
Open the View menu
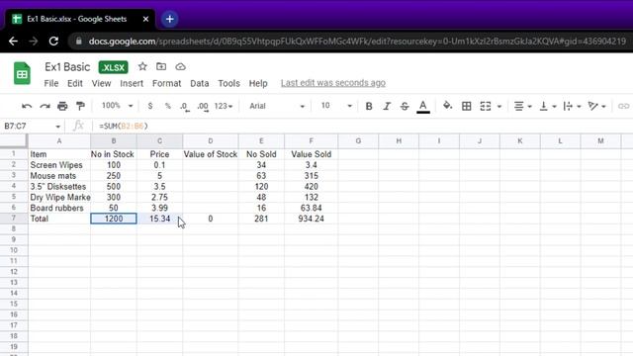pyautogui.click(x=101, y=83)
